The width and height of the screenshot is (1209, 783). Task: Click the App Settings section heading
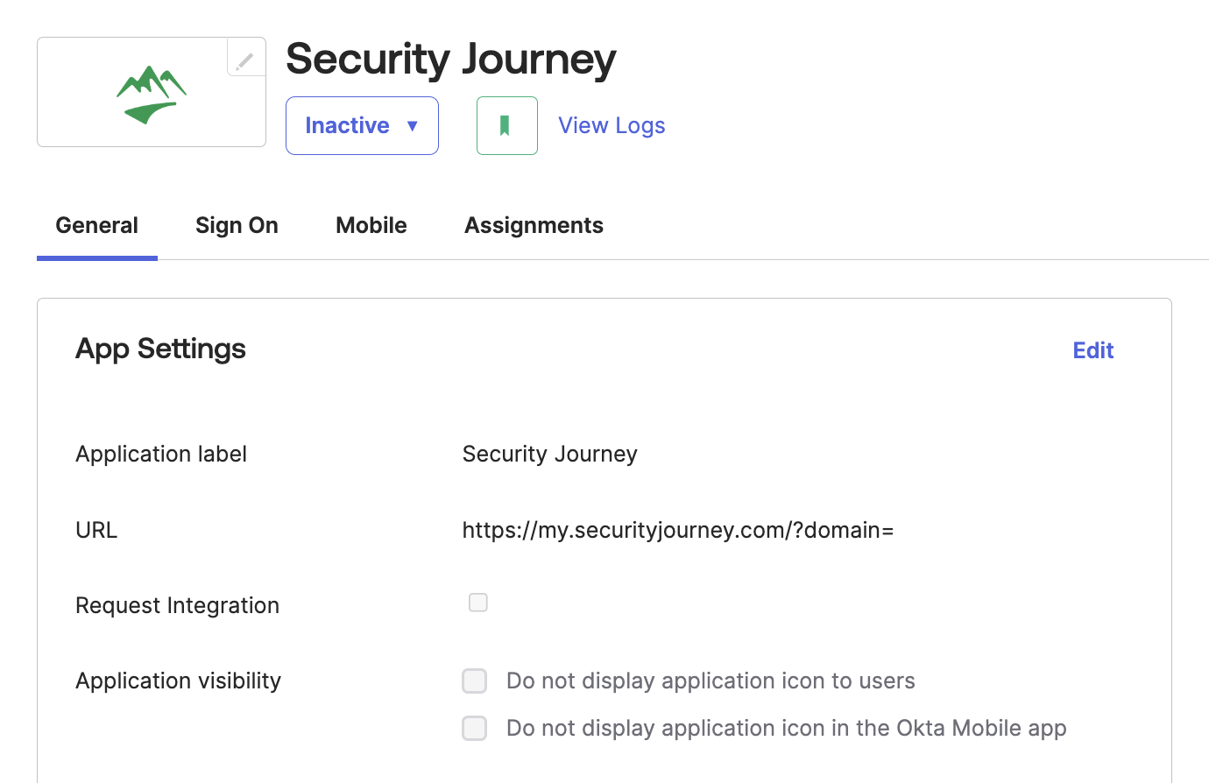[x=160, y=349]
